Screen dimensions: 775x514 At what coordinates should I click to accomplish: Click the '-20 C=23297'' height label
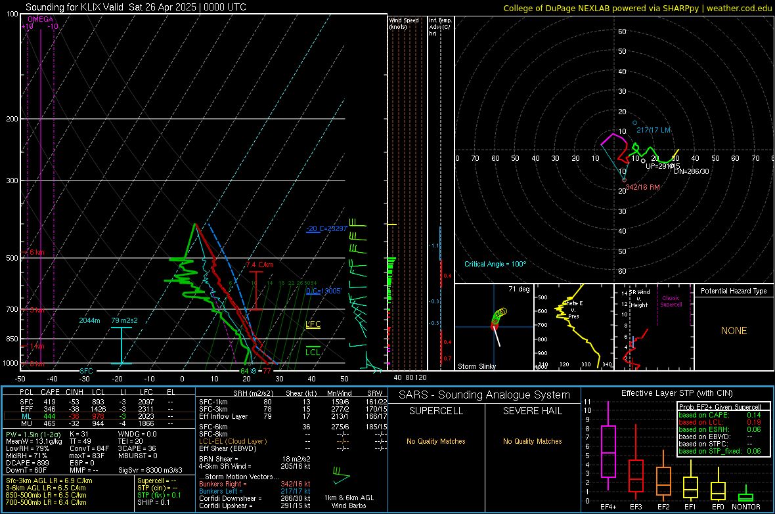point(326,229)
